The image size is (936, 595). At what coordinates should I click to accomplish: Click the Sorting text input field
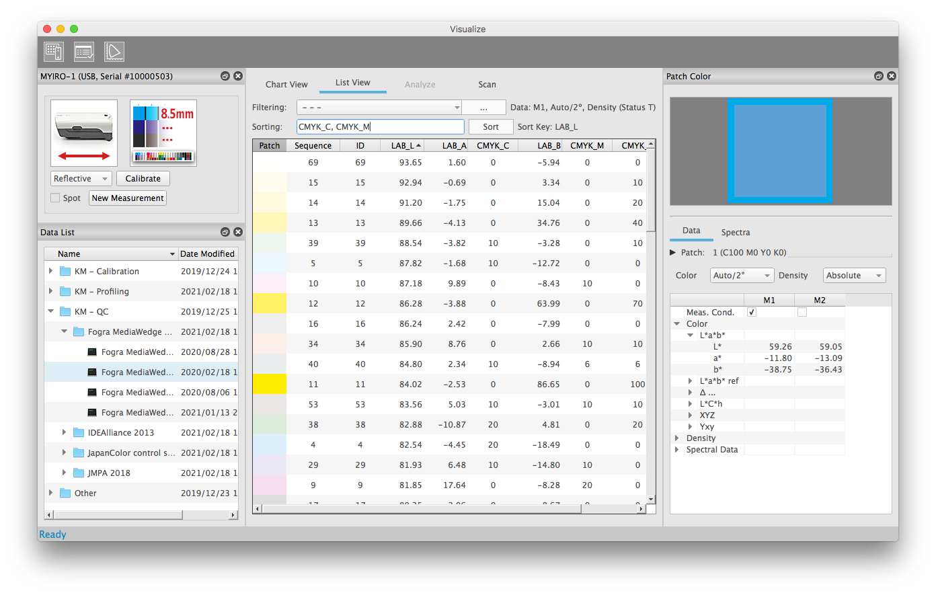[x=380, y=127]
